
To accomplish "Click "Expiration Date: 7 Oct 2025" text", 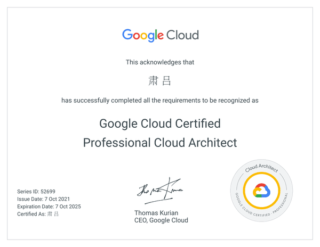I will [49, 207].
